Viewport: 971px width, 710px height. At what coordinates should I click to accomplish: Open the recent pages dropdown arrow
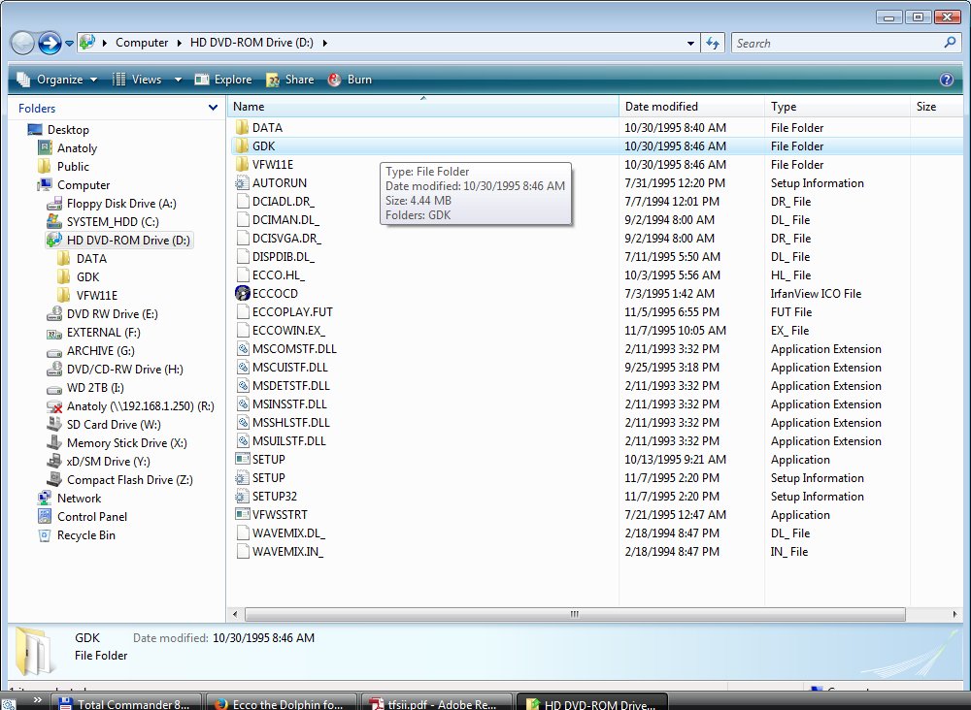coord(69,44)
